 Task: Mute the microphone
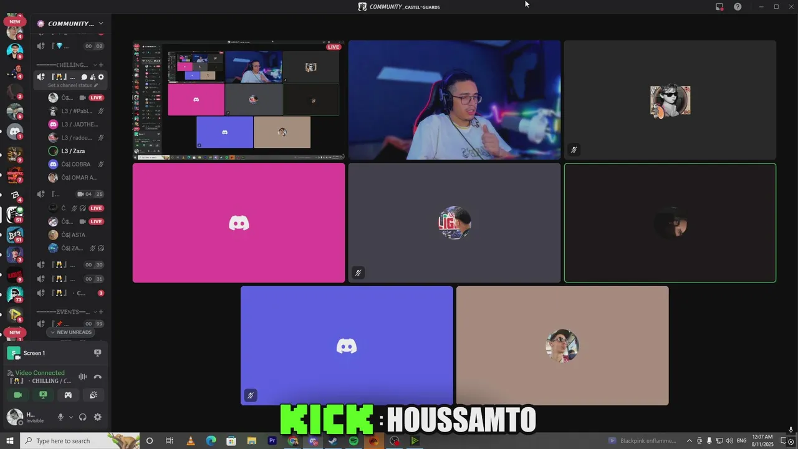pos(60,417)
